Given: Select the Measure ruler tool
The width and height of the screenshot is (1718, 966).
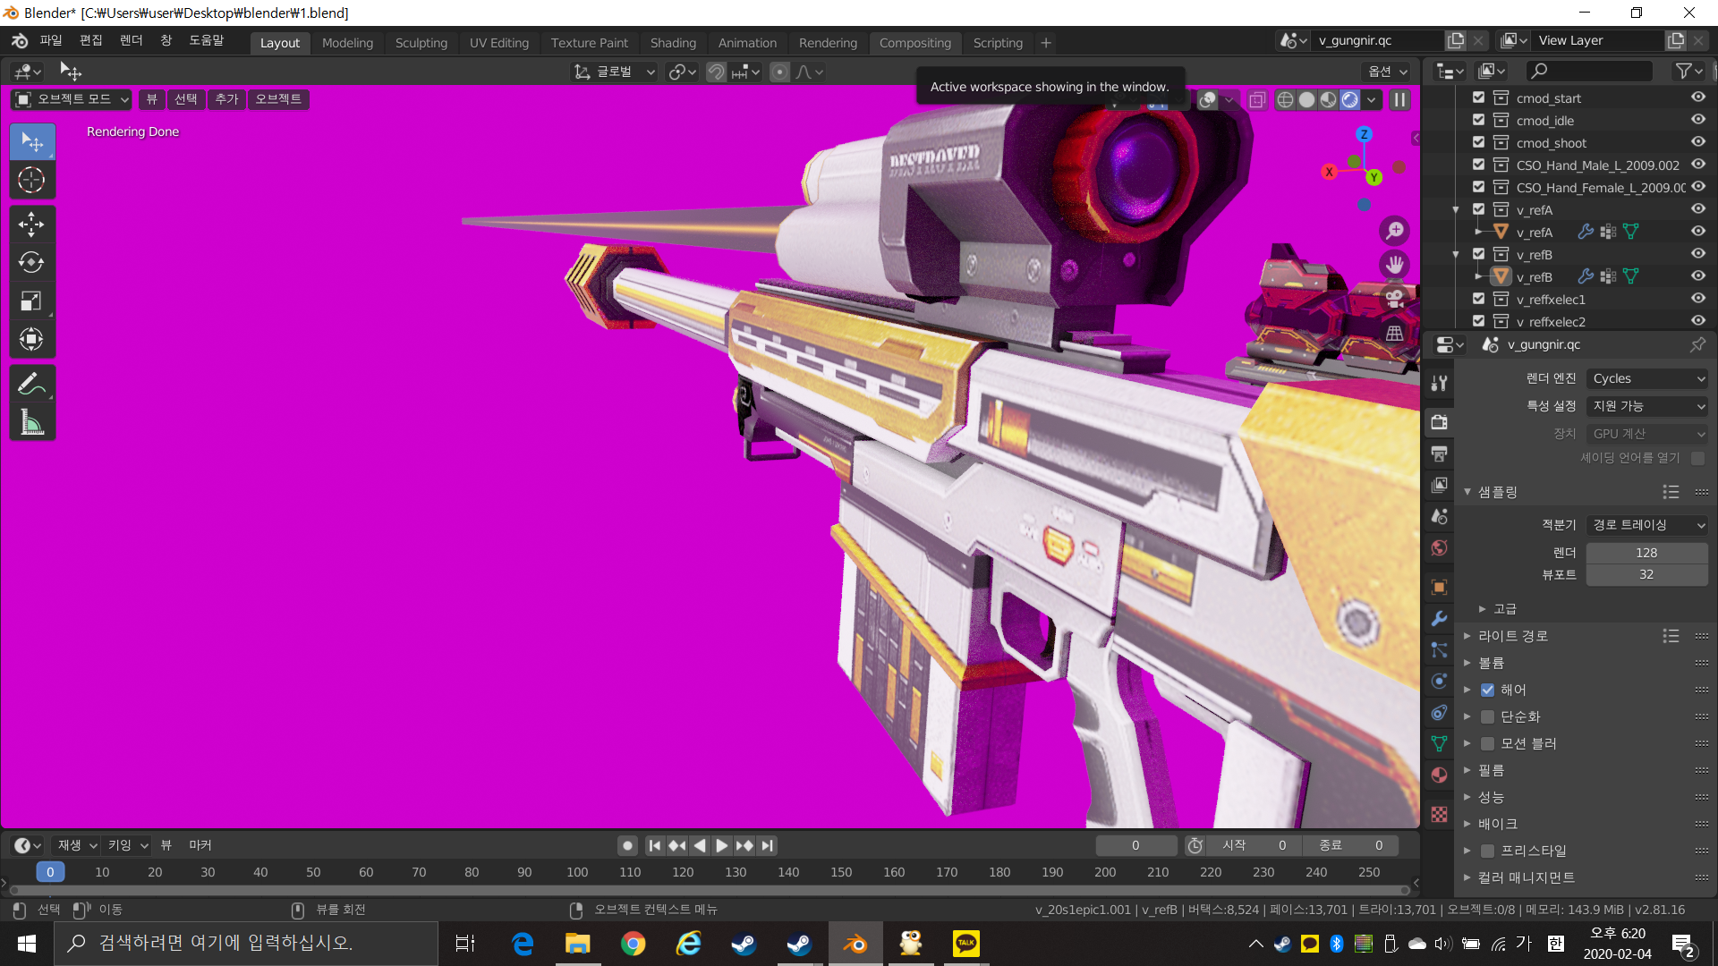Looking at the screenshot, I should click(32, 421).
